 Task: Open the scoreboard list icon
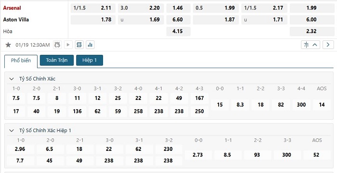coord(79,45)
